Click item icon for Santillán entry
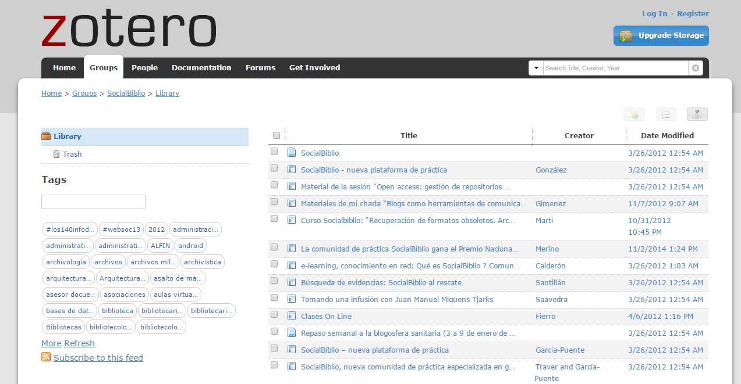This screenshot has width=741, height=384. (292, 282)
